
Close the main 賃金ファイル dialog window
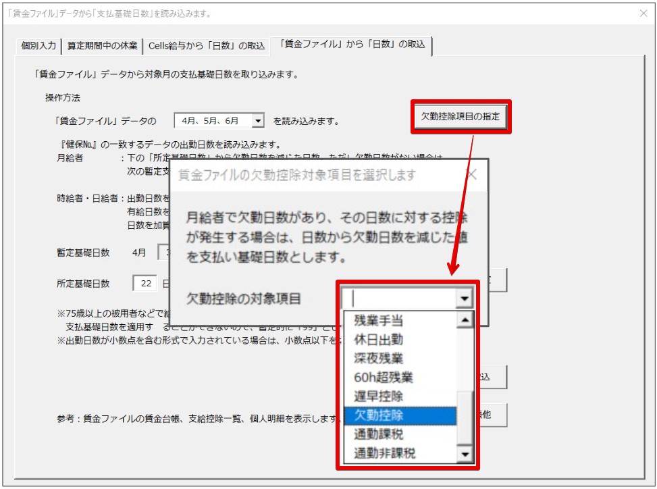tap(643, 14)
